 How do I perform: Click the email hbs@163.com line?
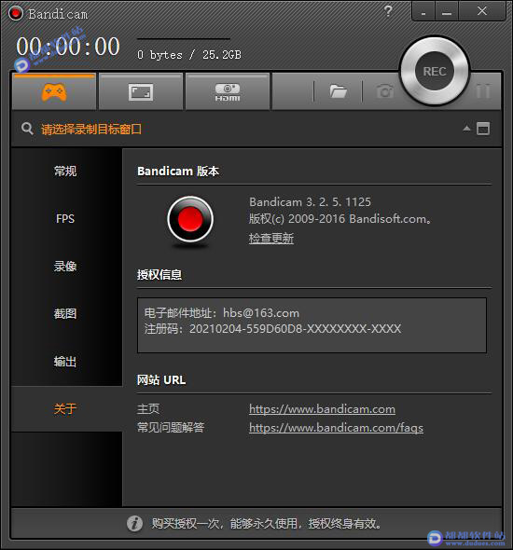click(x=222, y=313)
